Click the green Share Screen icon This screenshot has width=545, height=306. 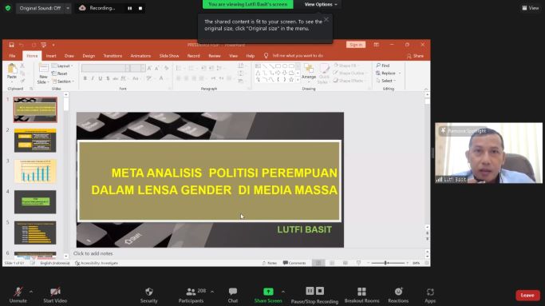pos(268,292)
